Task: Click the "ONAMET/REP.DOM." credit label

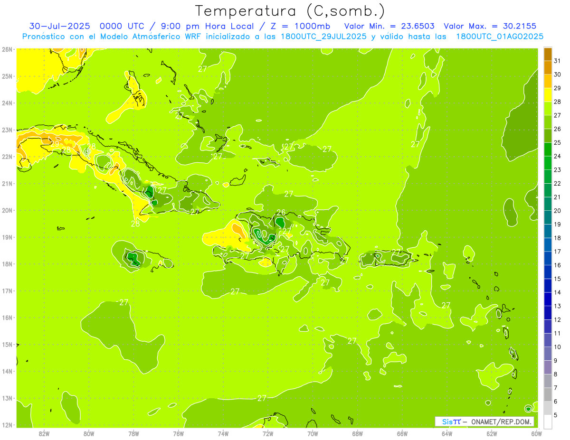Action: coord(502,421)
